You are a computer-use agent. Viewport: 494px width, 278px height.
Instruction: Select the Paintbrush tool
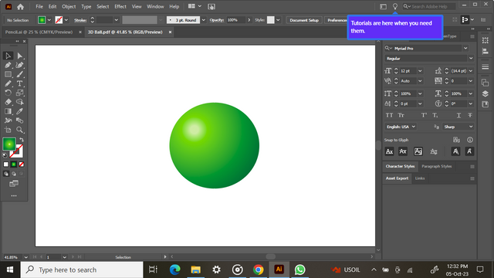tap(19, 74)
